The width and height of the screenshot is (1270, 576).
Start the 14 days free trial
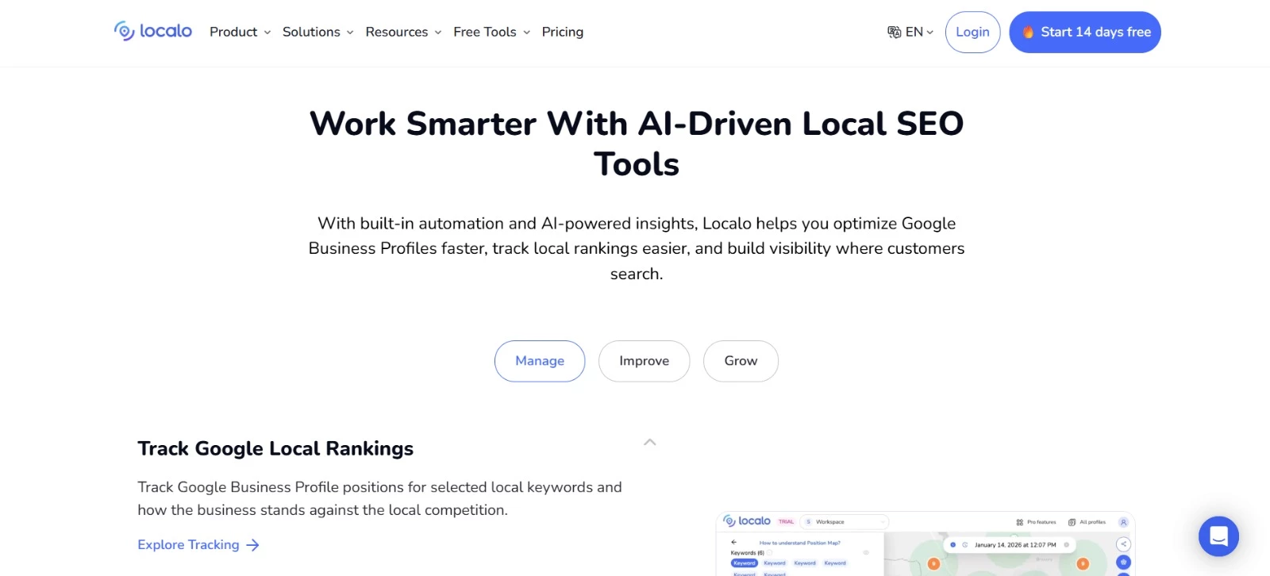tap(1085, 32)
